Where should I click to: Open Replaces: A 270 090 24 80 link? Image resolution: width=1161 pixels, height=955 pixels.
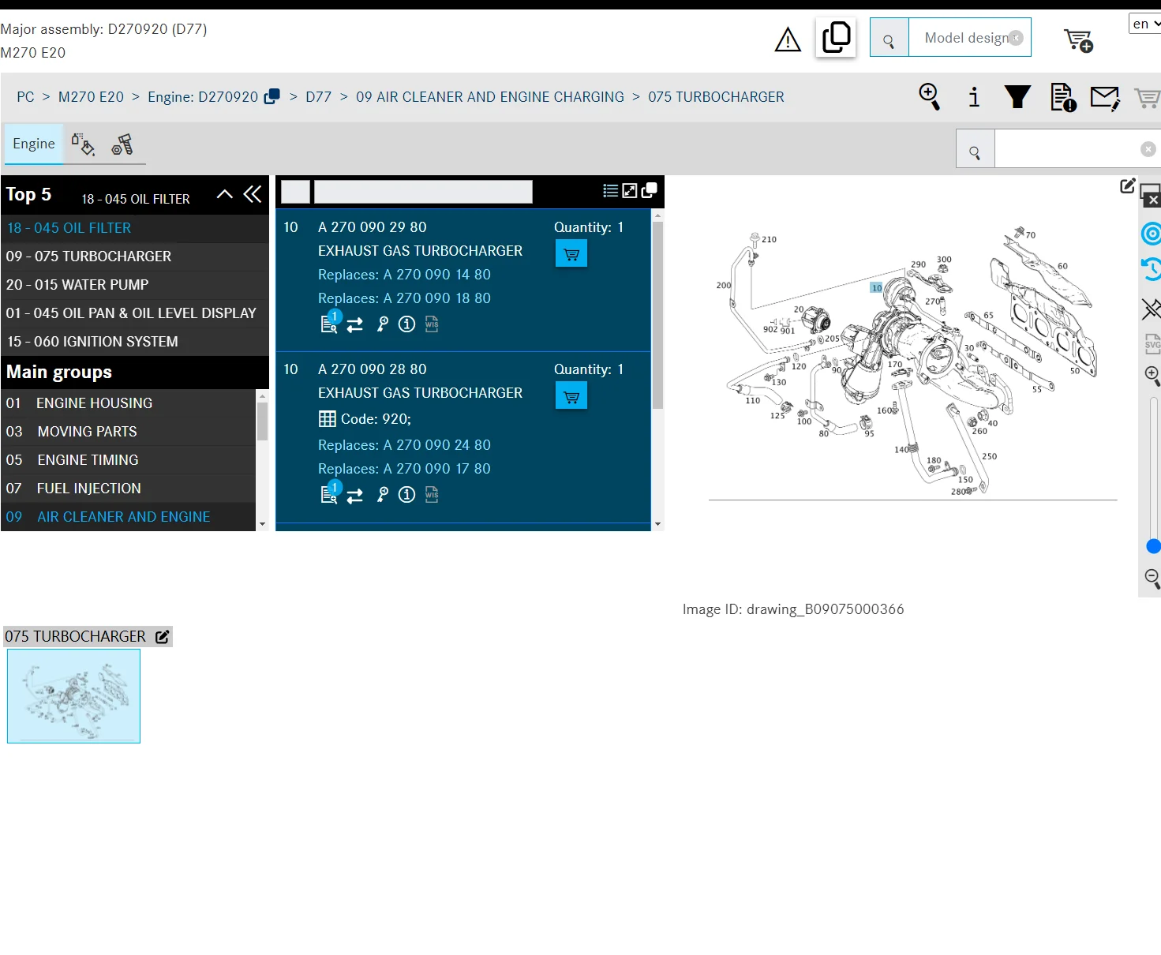click(x=404, y=445)
